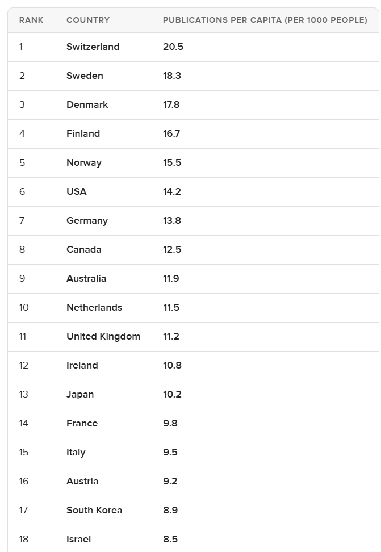
Task: Select the United Kingdom cell
Action: point(103,336)
